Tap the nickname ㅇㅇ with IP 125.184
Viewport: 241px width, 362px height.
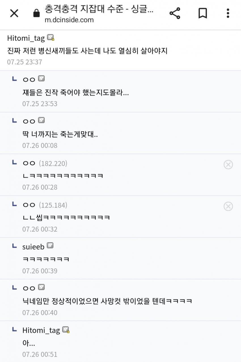tap(29, 205)
